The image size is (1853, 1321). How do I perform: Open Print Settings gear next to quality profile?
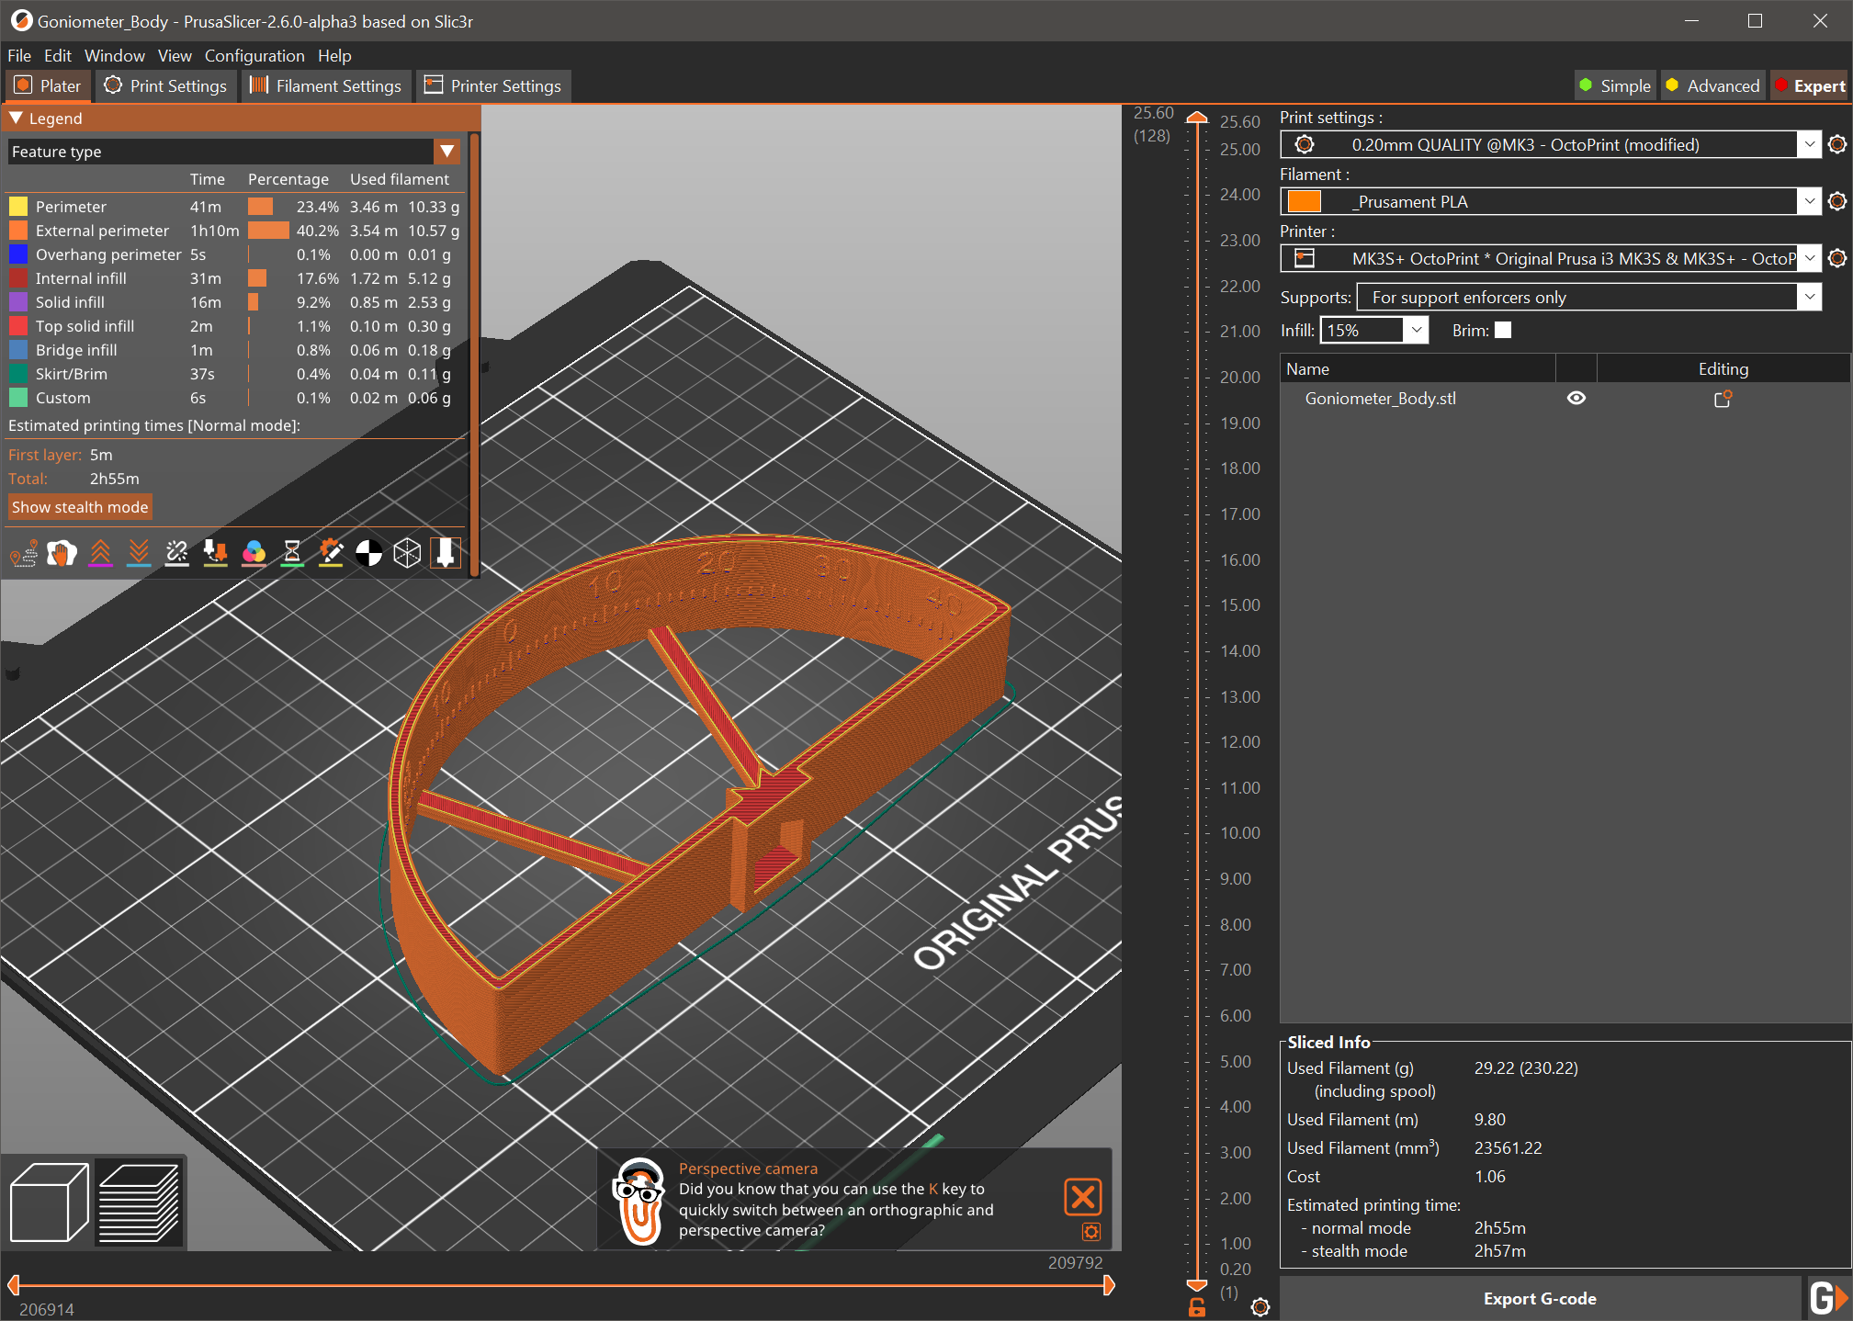pyautogui.click(x=1836, y=144)
